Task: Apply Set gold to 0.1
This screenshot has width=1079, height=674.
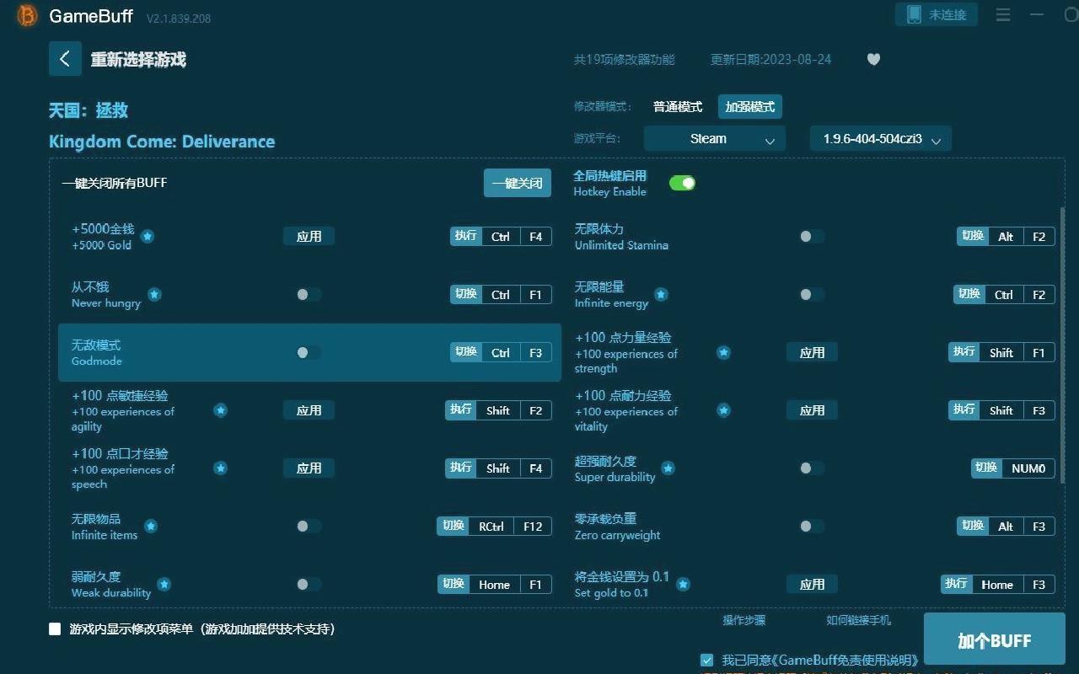Action: pyautogui.click(x=812, y=584)
